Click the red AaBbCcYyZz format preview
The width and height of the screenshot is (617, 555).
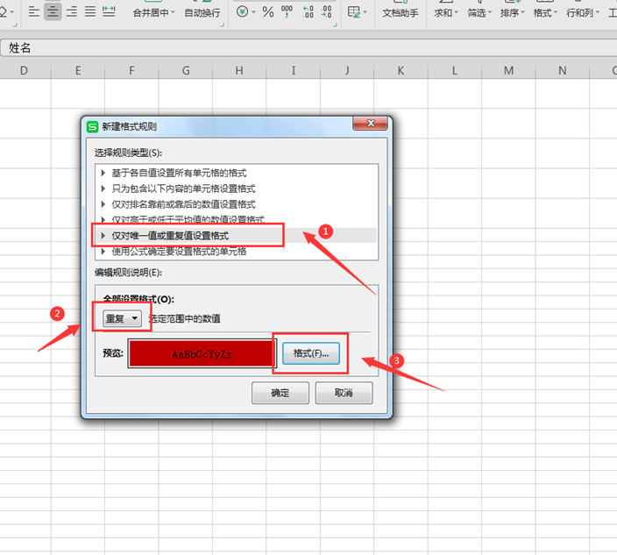(202, 353)
